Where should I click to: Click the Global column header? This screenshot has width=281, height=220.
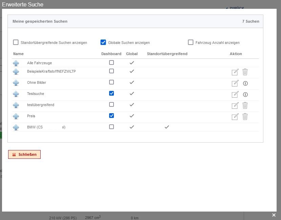click(132, 54)
